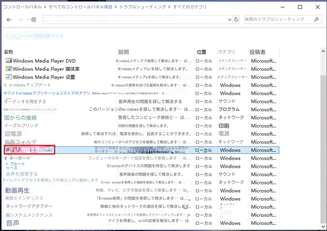Open the Windows Media Player DVD troubleshooter icon
The width and height of the screenshot is (327, 231).
(x=9, y=61)
